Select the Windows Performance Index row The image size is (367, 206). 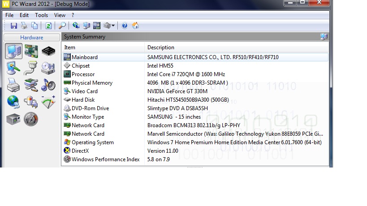(x=195, y=159)
